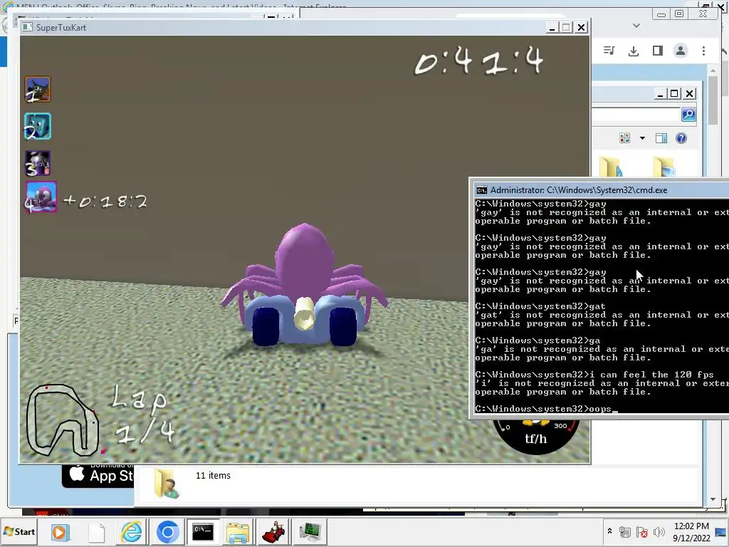The width and height of the screenshot is (729, 547).
Task: Open the clock showing 12:02 PM
Action: [692, 531]
